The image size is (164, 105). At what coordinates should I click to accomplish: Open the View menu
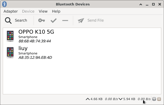pos(43,11)
